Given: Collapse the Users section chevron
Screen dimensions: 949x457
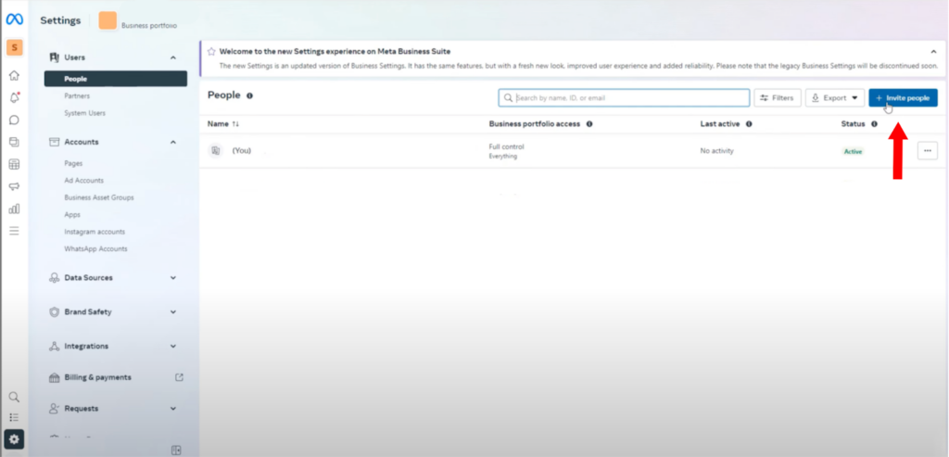Looking at the screenshot, I should coord(173,57).
